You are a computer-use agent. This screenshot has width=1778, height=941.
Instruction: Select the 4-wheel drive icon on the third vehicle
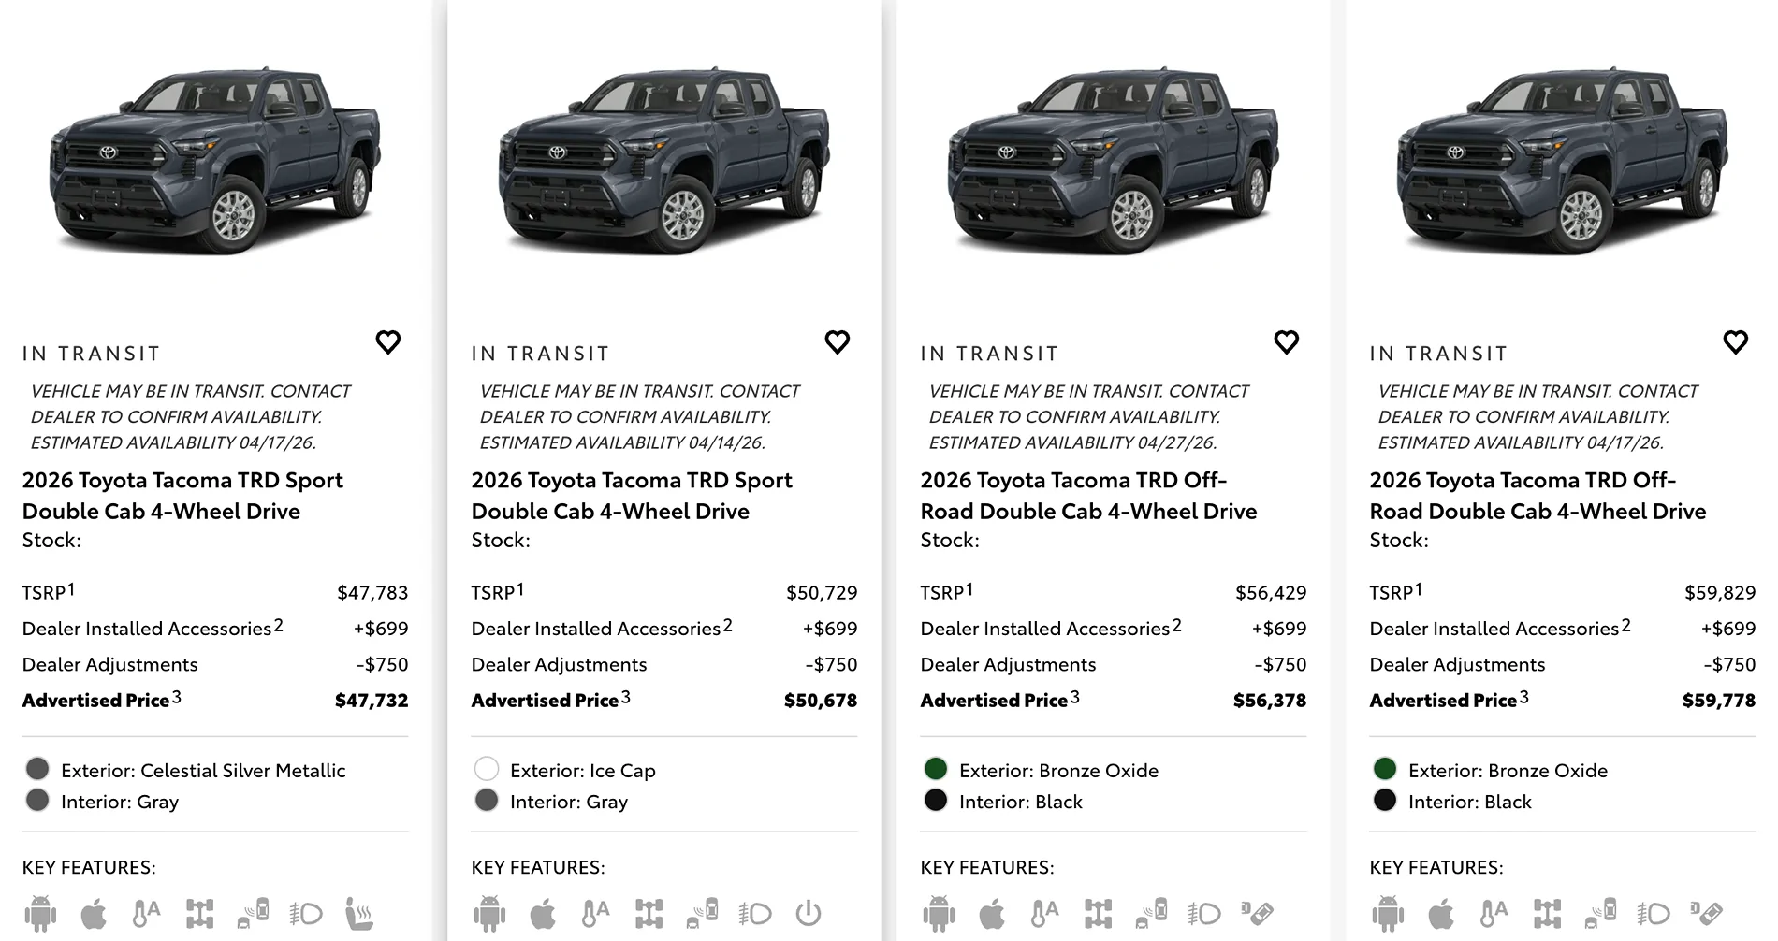point(1100,912)
